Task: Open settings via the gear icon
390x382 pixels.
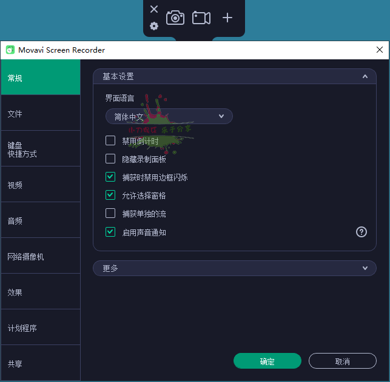Action: (154, 26)
